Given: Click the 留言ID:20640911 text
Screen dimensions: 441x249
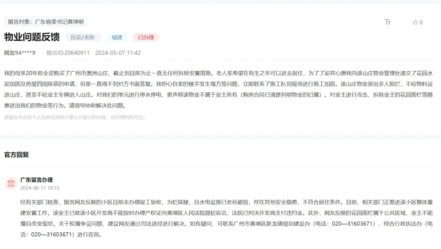Looking at the screenshot, I should 68,53.
